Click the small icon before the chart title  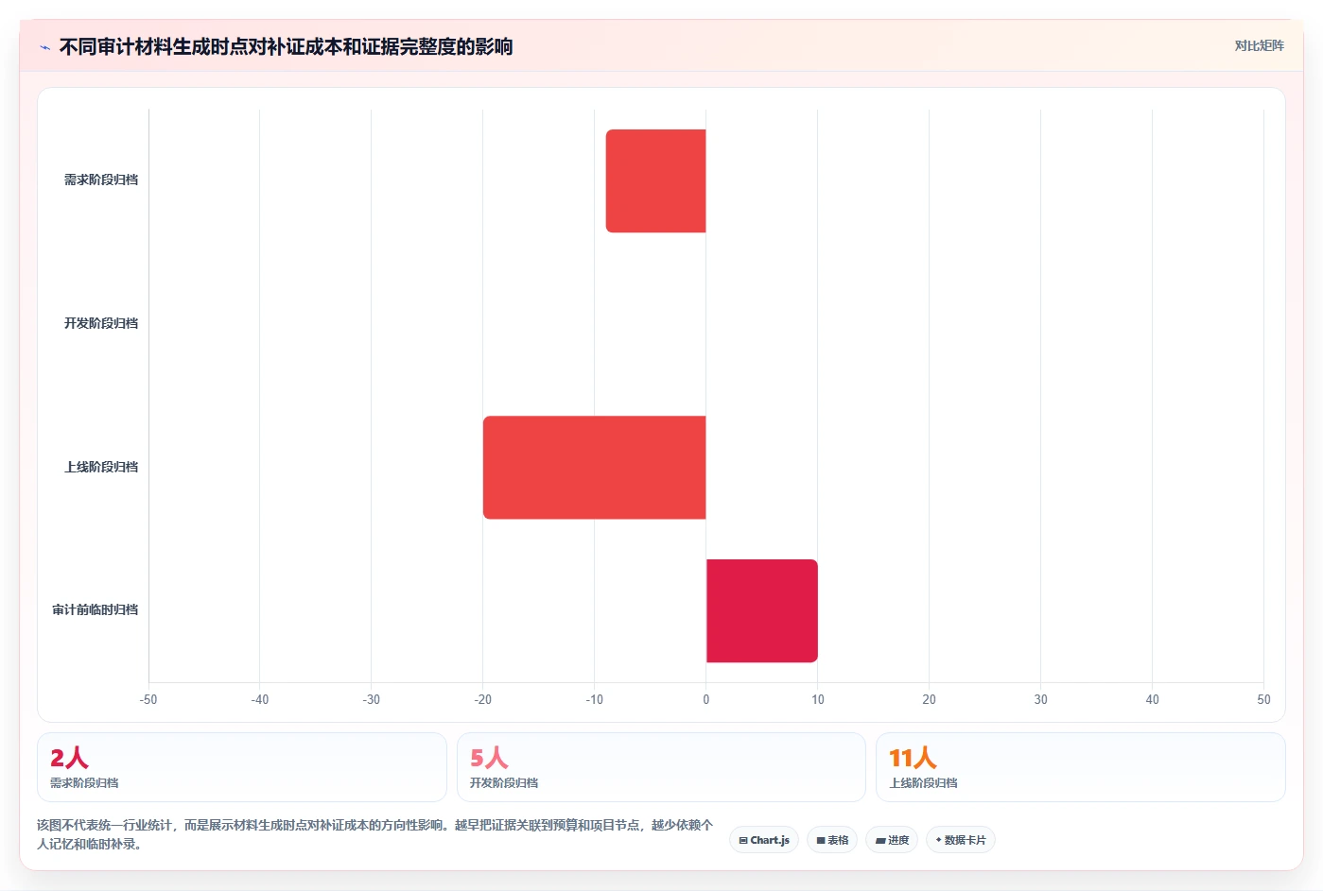click(44, 47)
